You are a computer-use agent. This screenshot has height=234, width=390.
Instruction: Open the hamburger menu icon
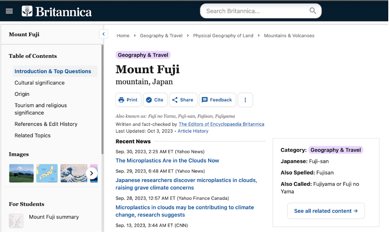pyautogui.click(x=9, y=11)
